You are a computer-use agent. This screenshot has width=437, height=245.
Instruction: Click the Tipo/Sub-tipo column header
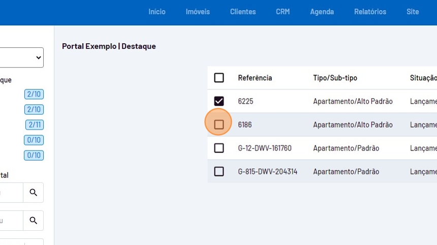click(335, 78)
